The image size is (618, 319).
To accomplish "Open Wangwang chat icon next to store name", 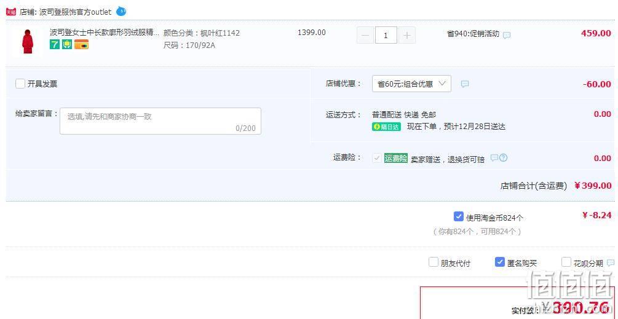I will 121,12.
